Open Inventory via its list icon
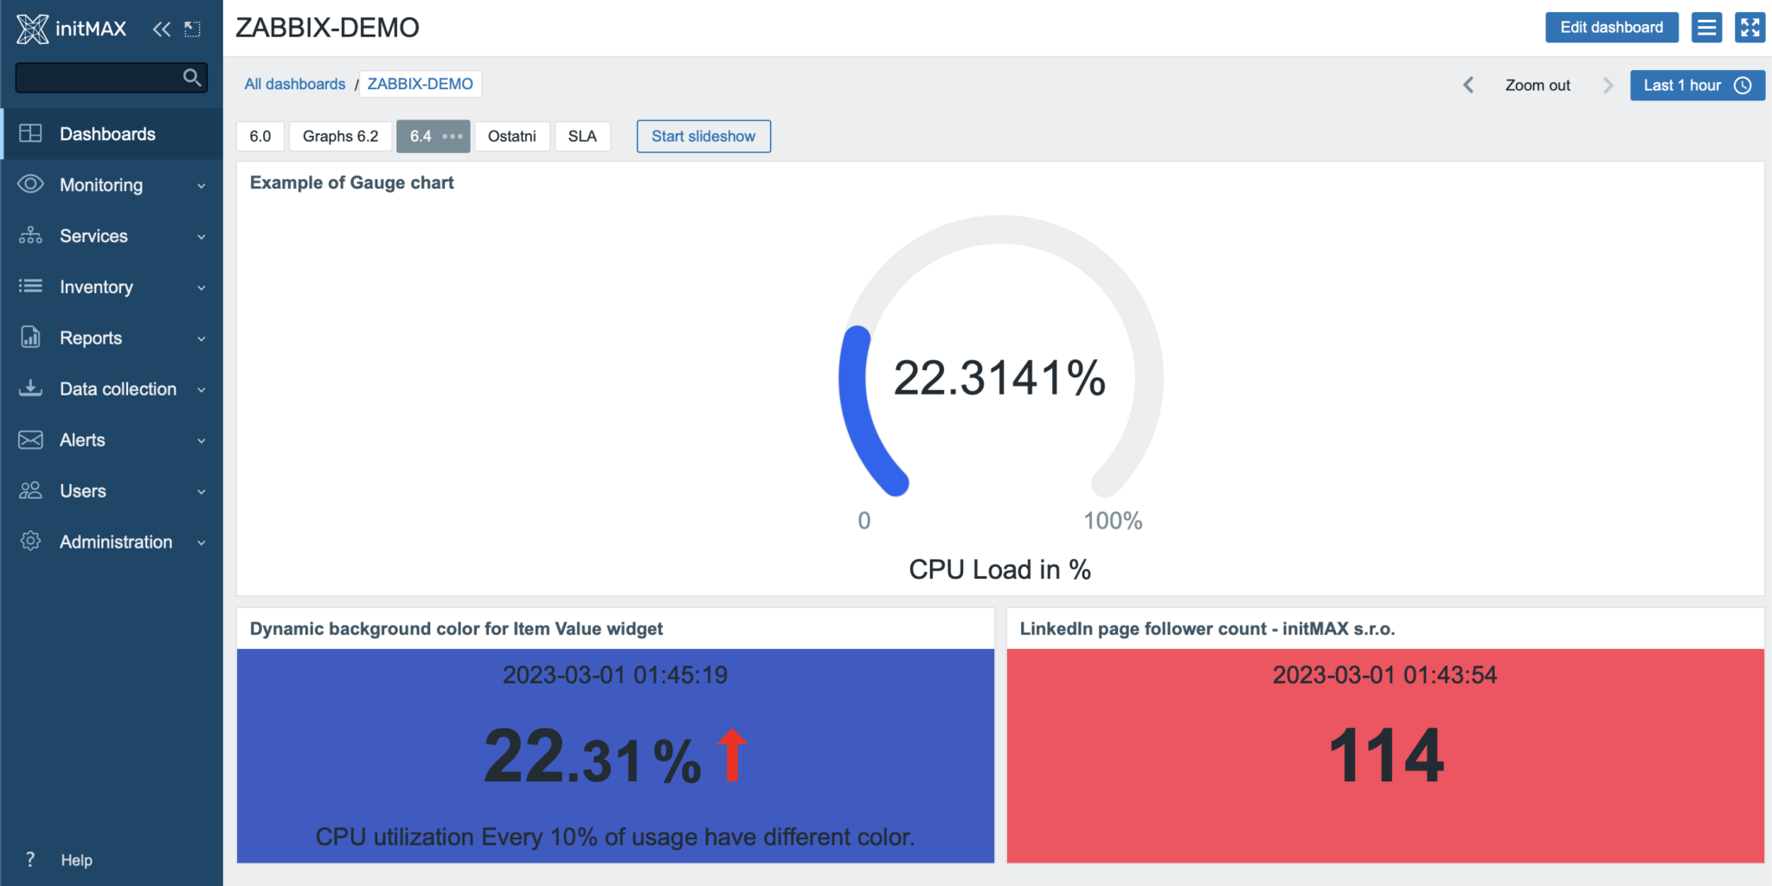1772x886 pixels. coord(30,286)
